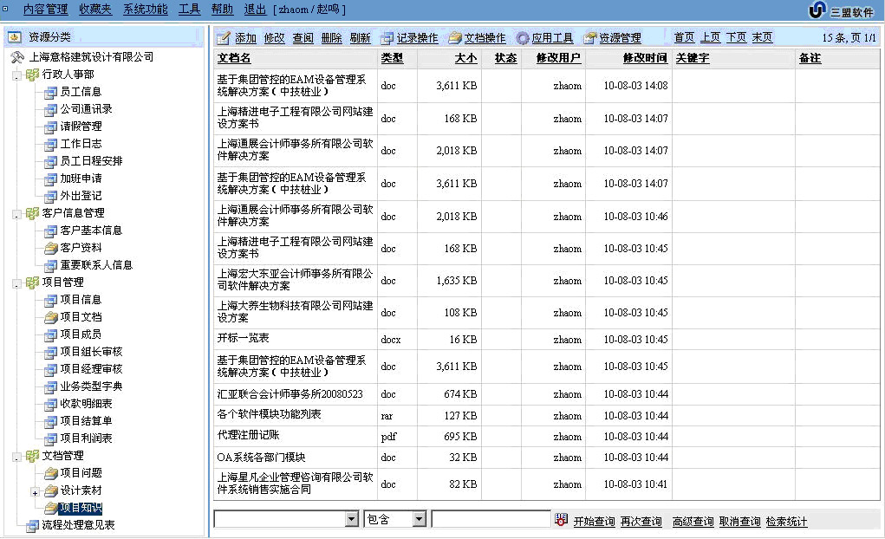
Task: Sort by the 文档名 column header
Action: click(x=234, y=58)
